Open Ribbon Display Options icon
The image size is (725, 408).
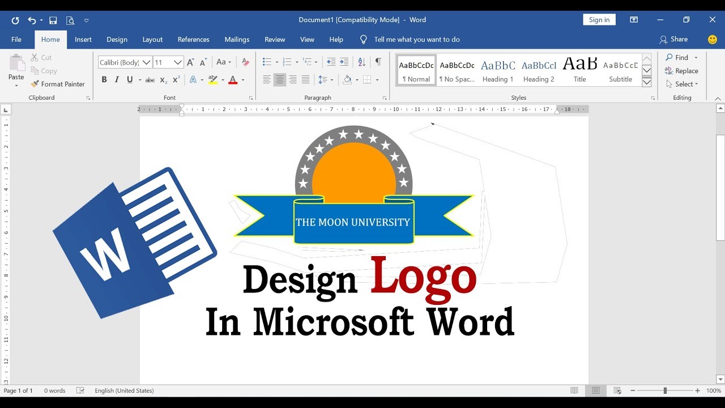coord(634,20)
